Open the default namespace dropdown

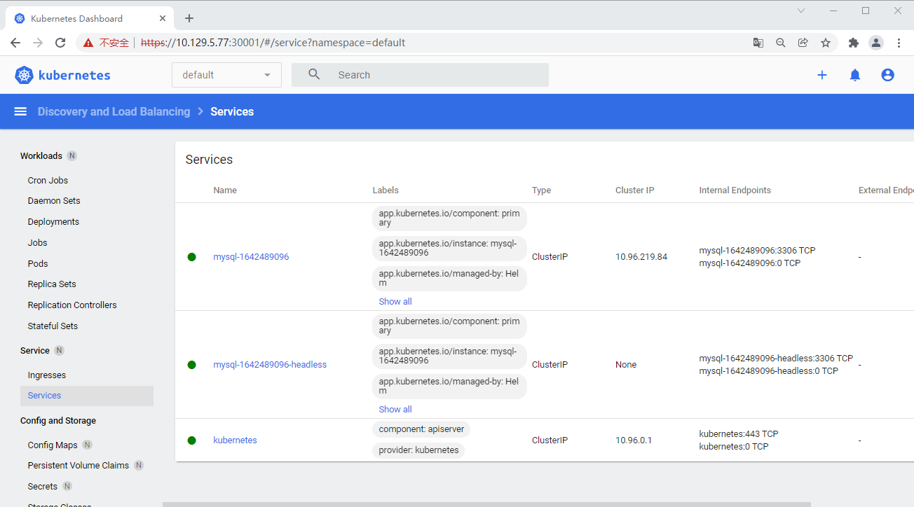[226, 74]
